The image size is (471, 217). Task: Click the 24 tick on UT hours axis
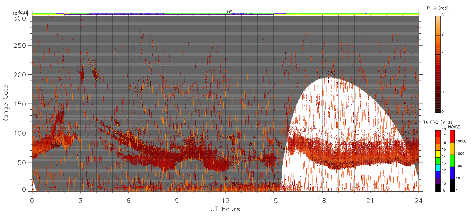tap(418, 200)
